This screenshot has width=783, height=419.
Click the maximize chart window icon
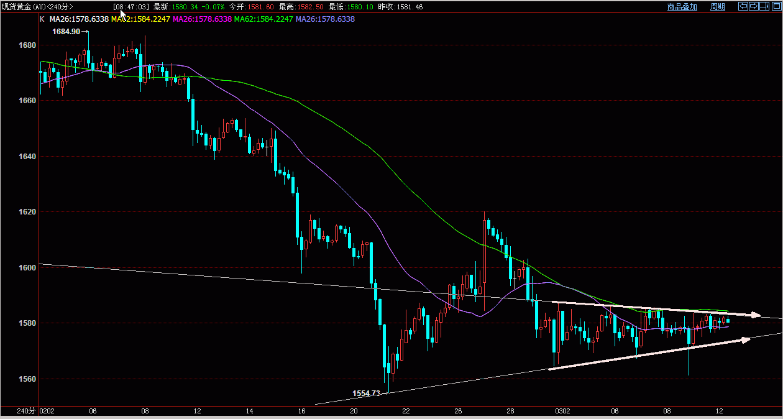point(777,6)
